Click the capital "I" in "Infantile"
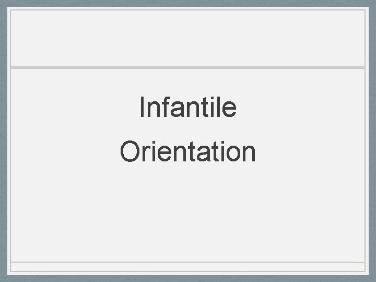The height and width of the screenshot is (282, 376). click(x=142, y=108)
